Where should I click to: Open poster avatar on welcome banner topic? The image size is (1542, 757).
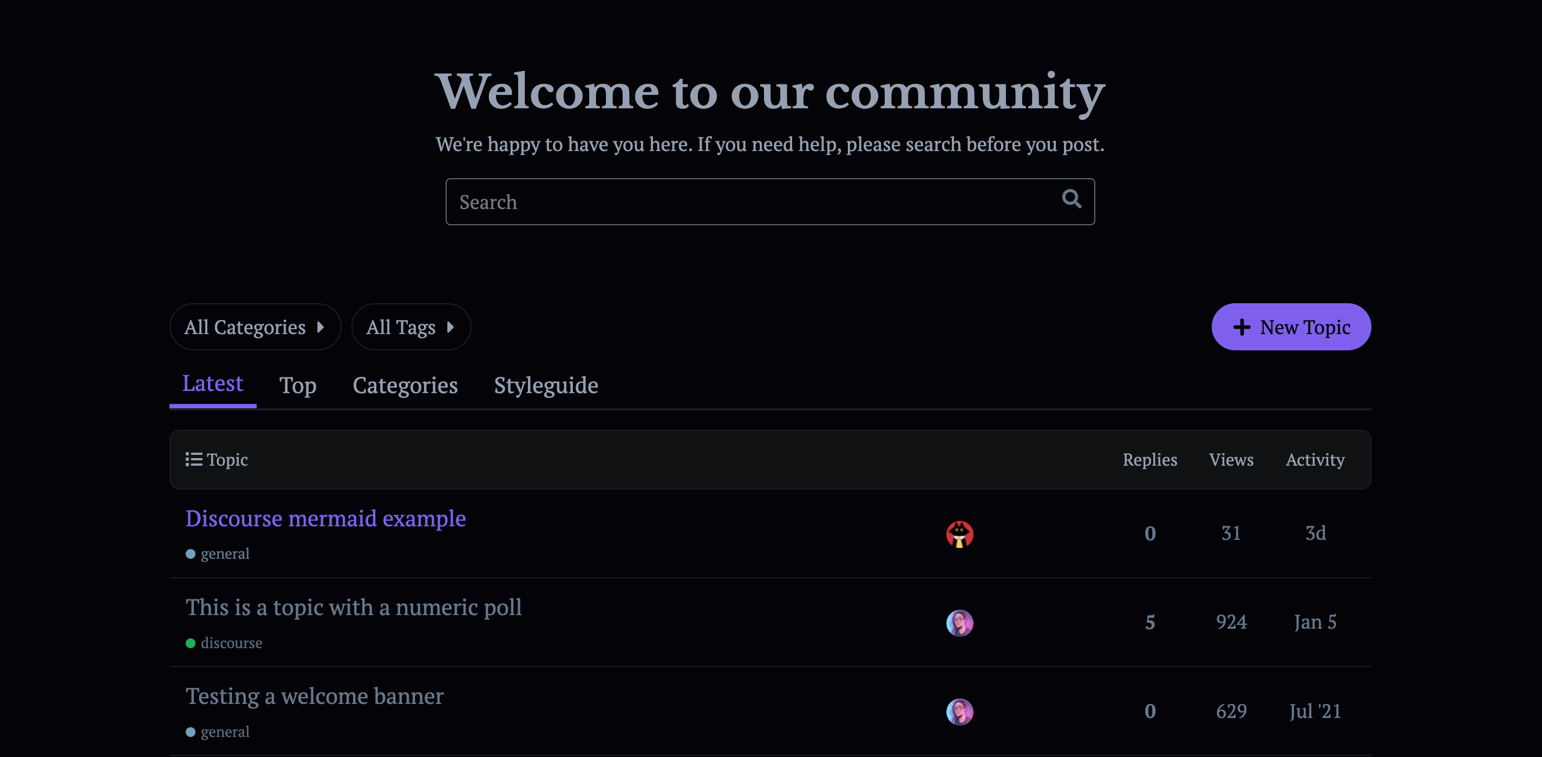959,712
